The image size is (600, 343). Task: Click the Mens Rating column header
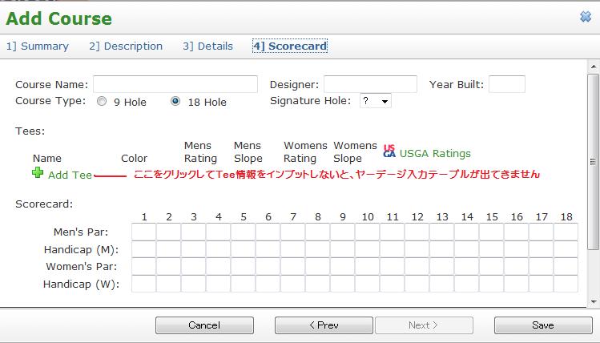coord(200,152)
